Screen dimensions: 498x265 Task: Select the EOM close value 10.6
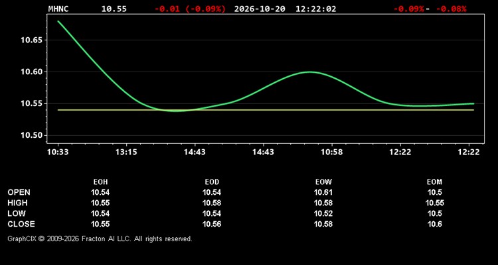(x=434, y=224)
